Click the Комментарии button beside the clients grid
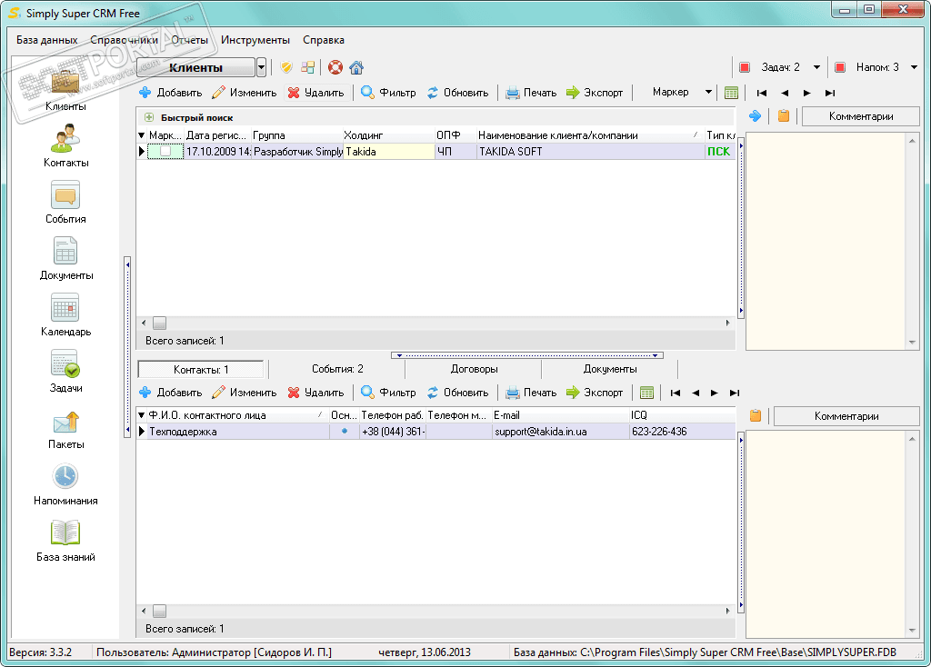Viewport: 931px width, 667px height. pos(861,116)
